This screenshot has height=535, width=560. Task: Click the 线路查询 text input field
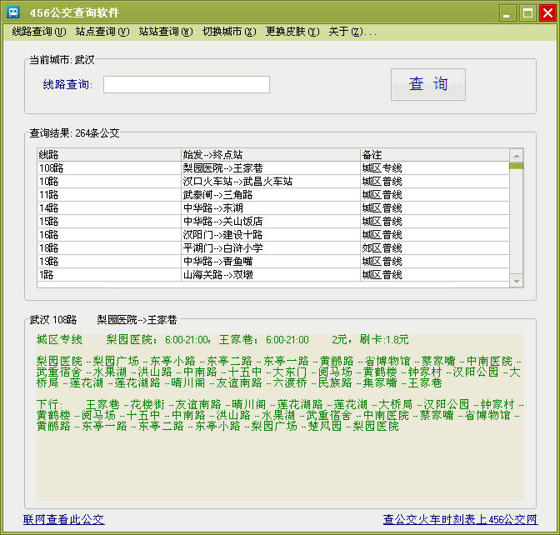pos(187,85)
